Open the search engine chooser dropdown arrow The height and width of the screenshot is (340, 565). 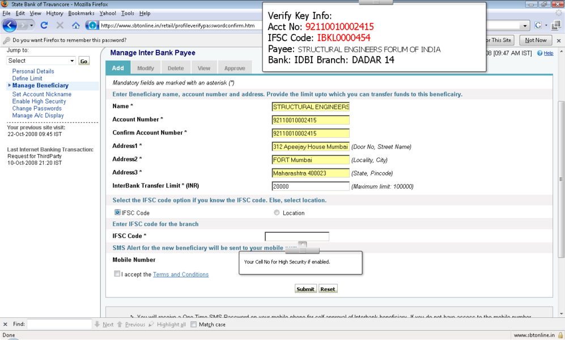coord(546,25)
